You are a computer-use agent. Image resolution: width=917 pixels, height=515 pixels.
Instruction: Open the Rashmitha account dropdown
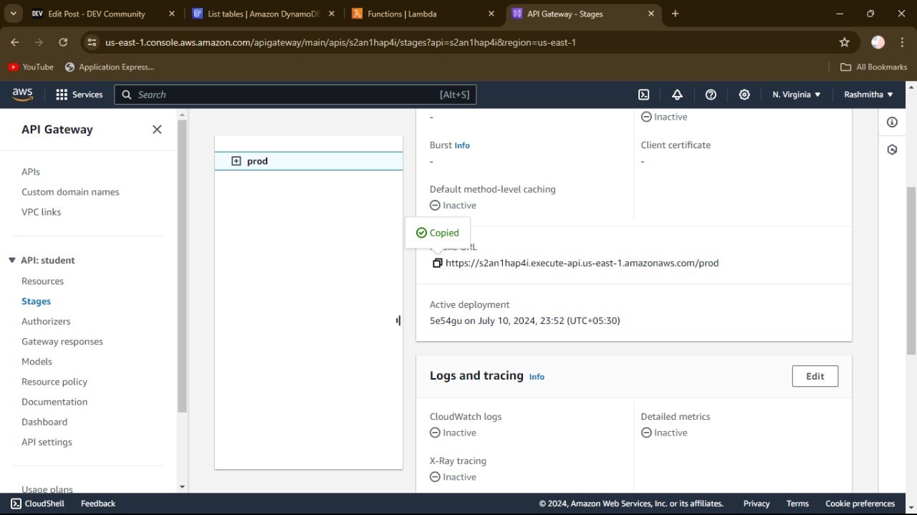868,95
